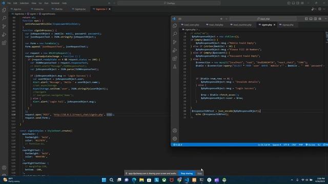Viewport: 328px width, 184px height.
Task: Open Accounts icon in back VS Code sidebar
Action: click(x=4, y=168)
